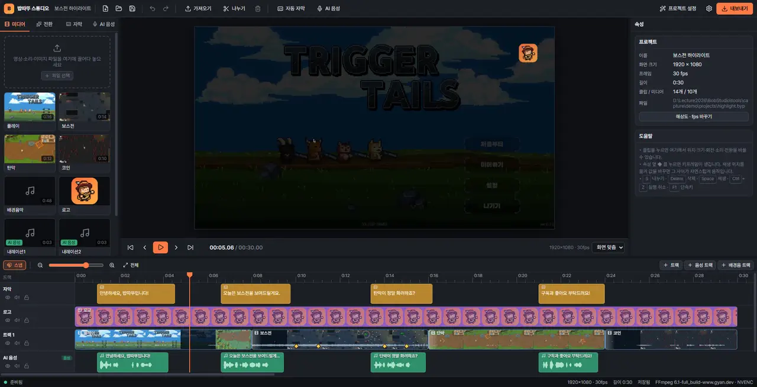The height and width of the screenshot is (387, 757).
Task: Zoom in the timeline with the plus magnifier
Action: pyautogui.click(x=112, y=265)
